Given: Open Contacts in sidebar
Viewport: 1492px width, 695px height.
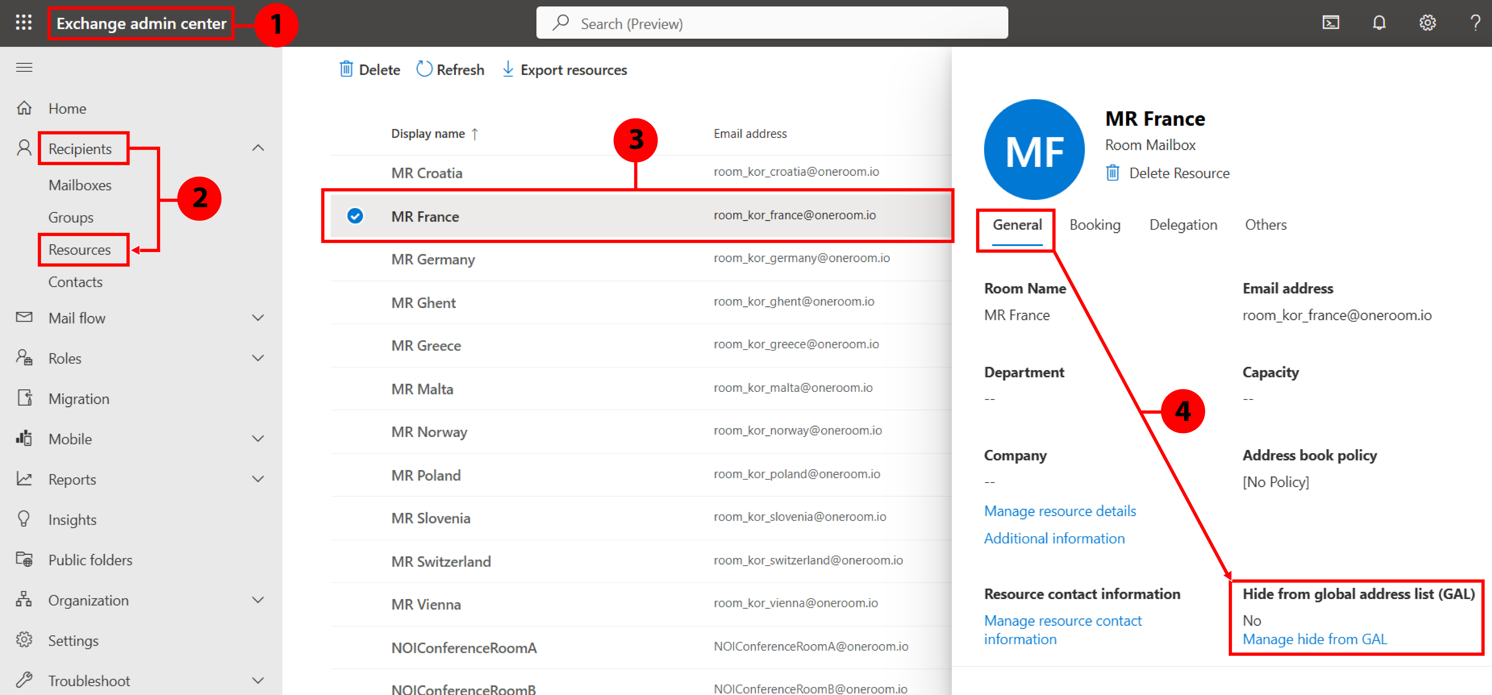Looking at the screenshot, I should (x=75, y=282).
